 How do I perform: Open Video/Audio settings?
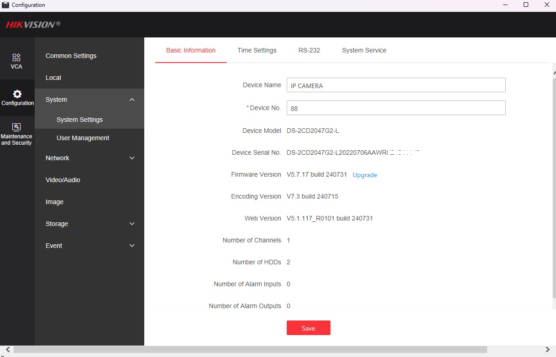click(x=63, y=180)
